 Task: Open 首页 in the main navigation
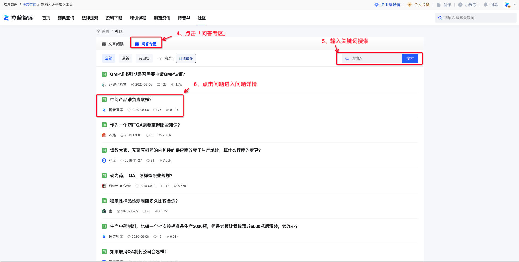(x=46, y=18)
